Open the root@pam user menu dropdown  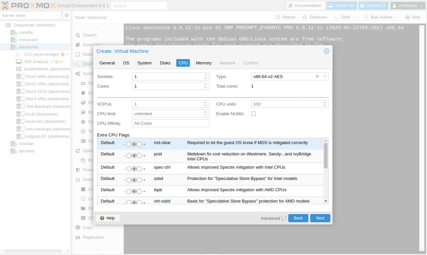421,6
